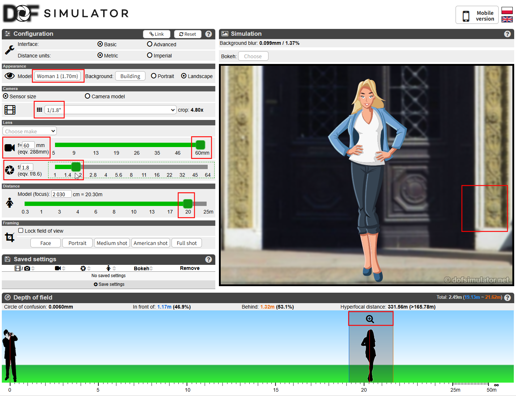Click the zoom magnifier above the model silhouette

click(370, 319)
